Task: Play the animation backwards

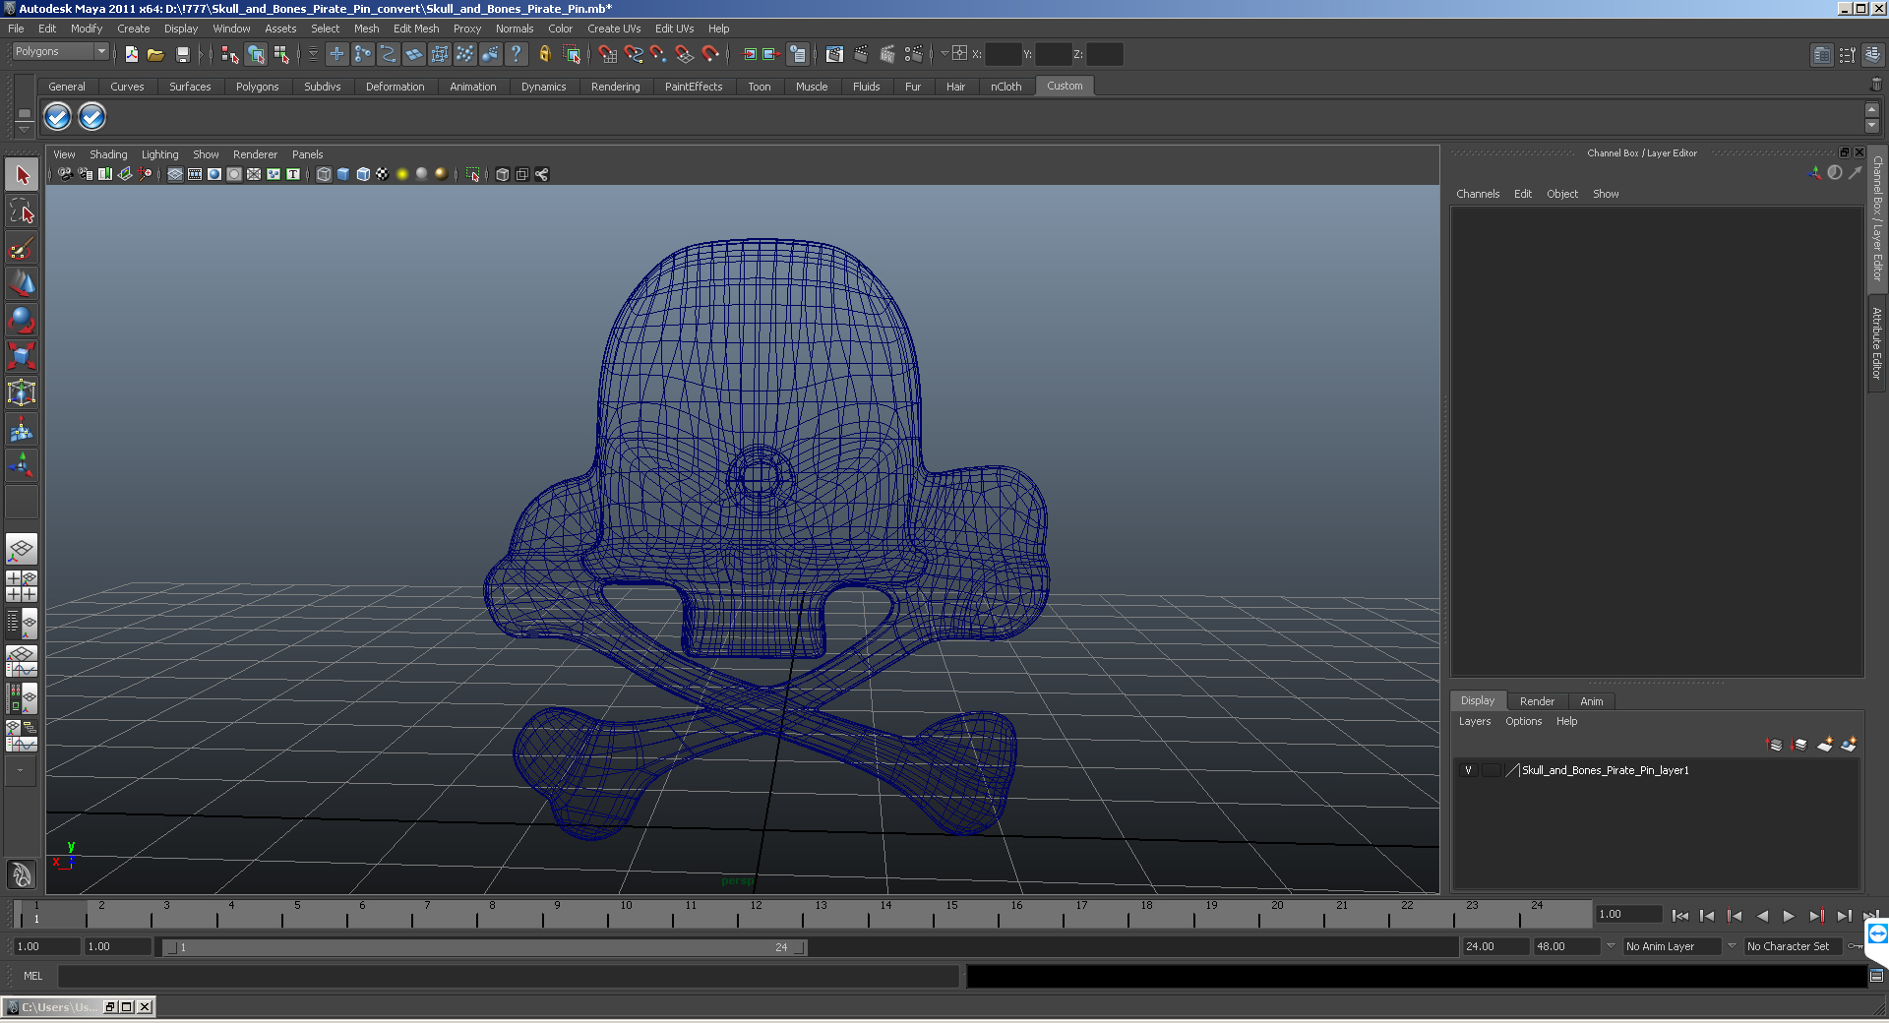Action: pos(1762,916)
